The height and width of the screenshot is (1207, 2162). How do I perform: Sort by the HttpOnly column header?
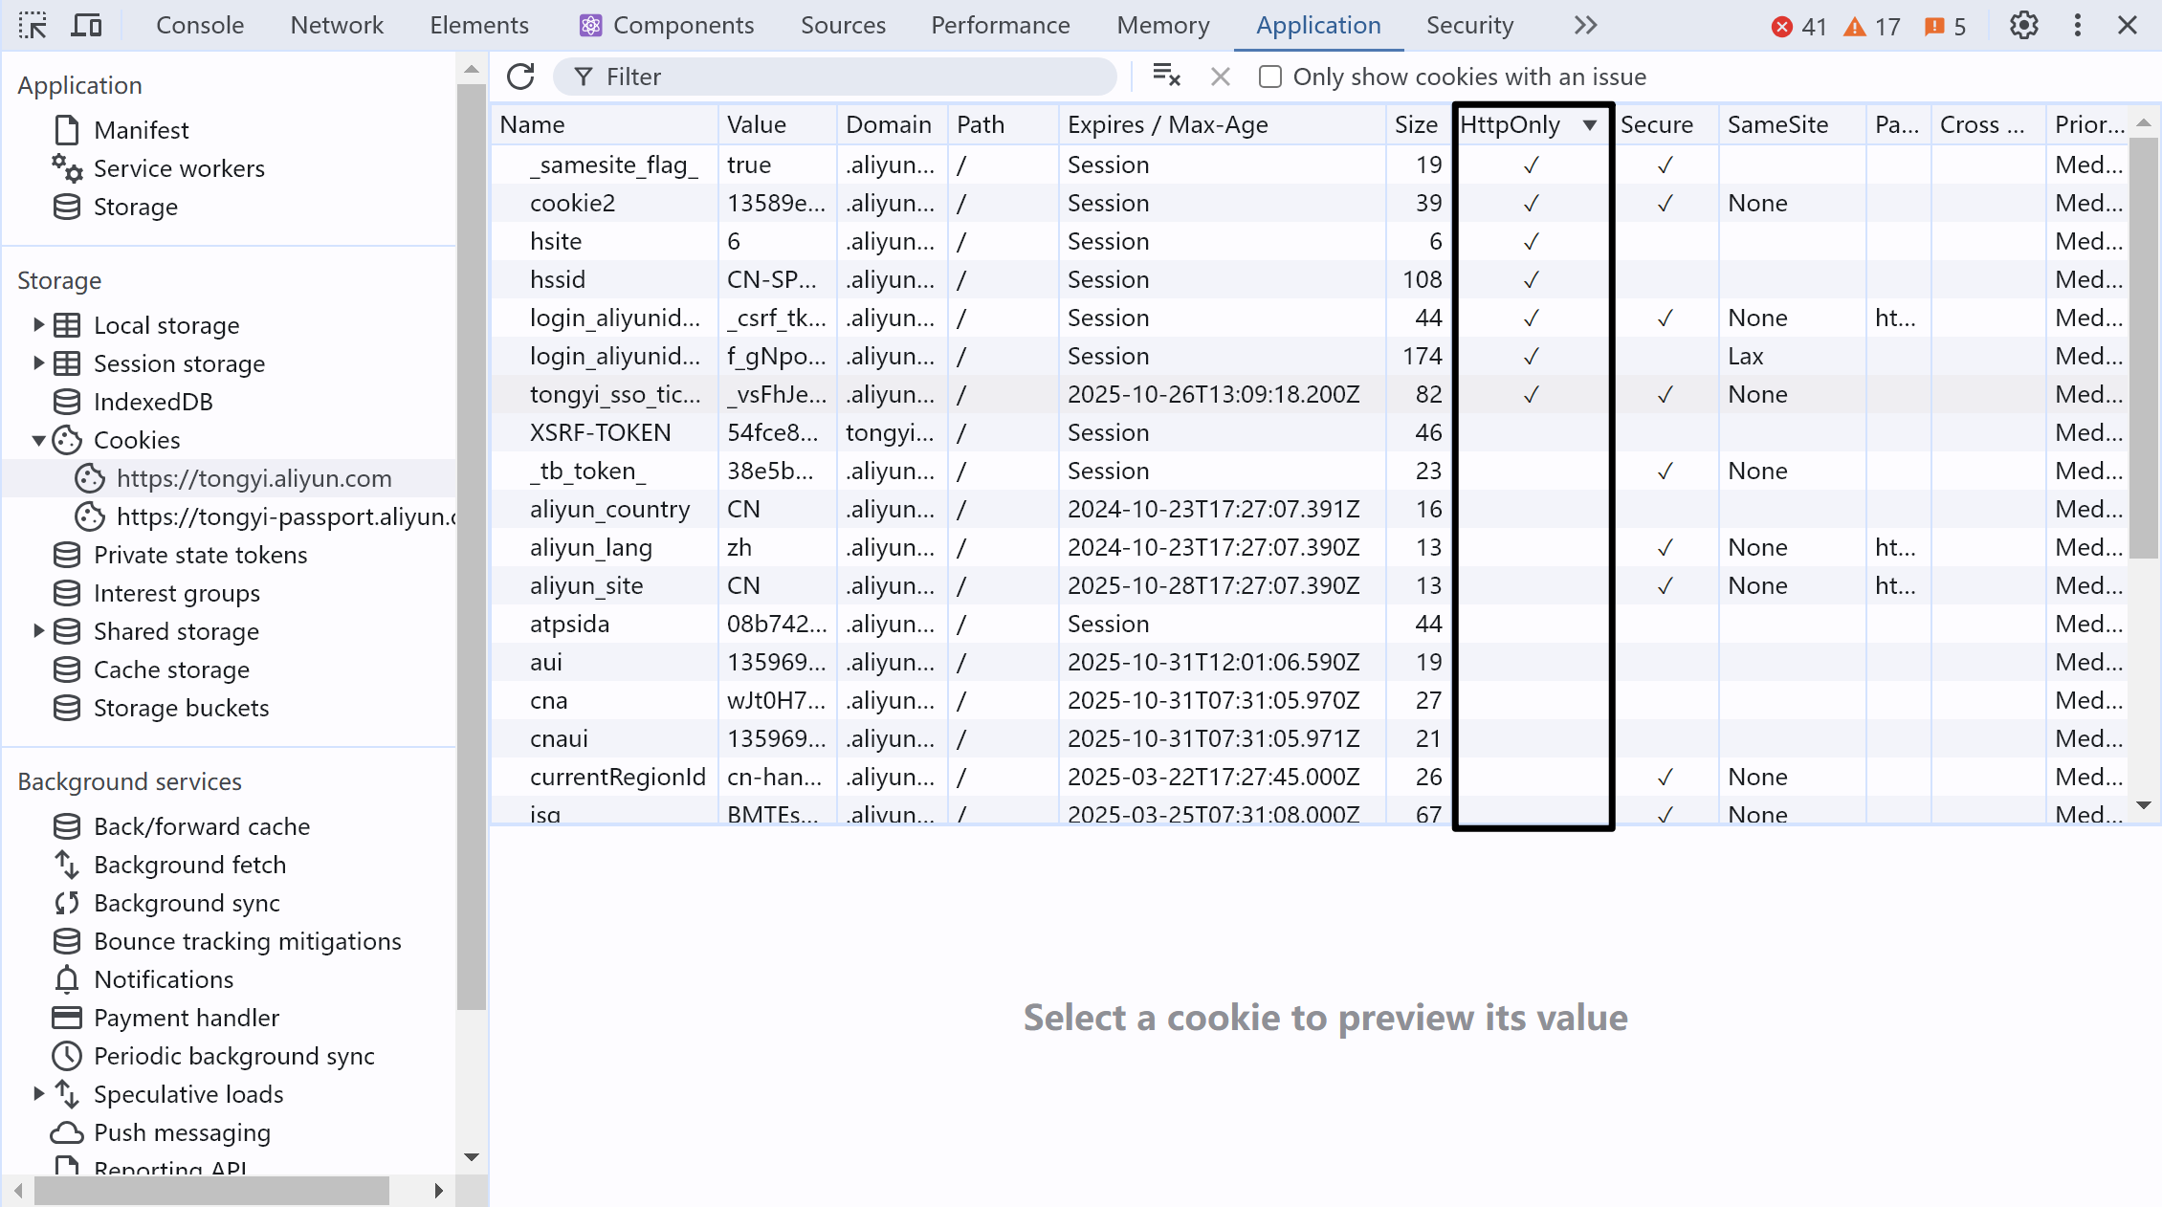pyautogui.click(x=1511, y=124)
